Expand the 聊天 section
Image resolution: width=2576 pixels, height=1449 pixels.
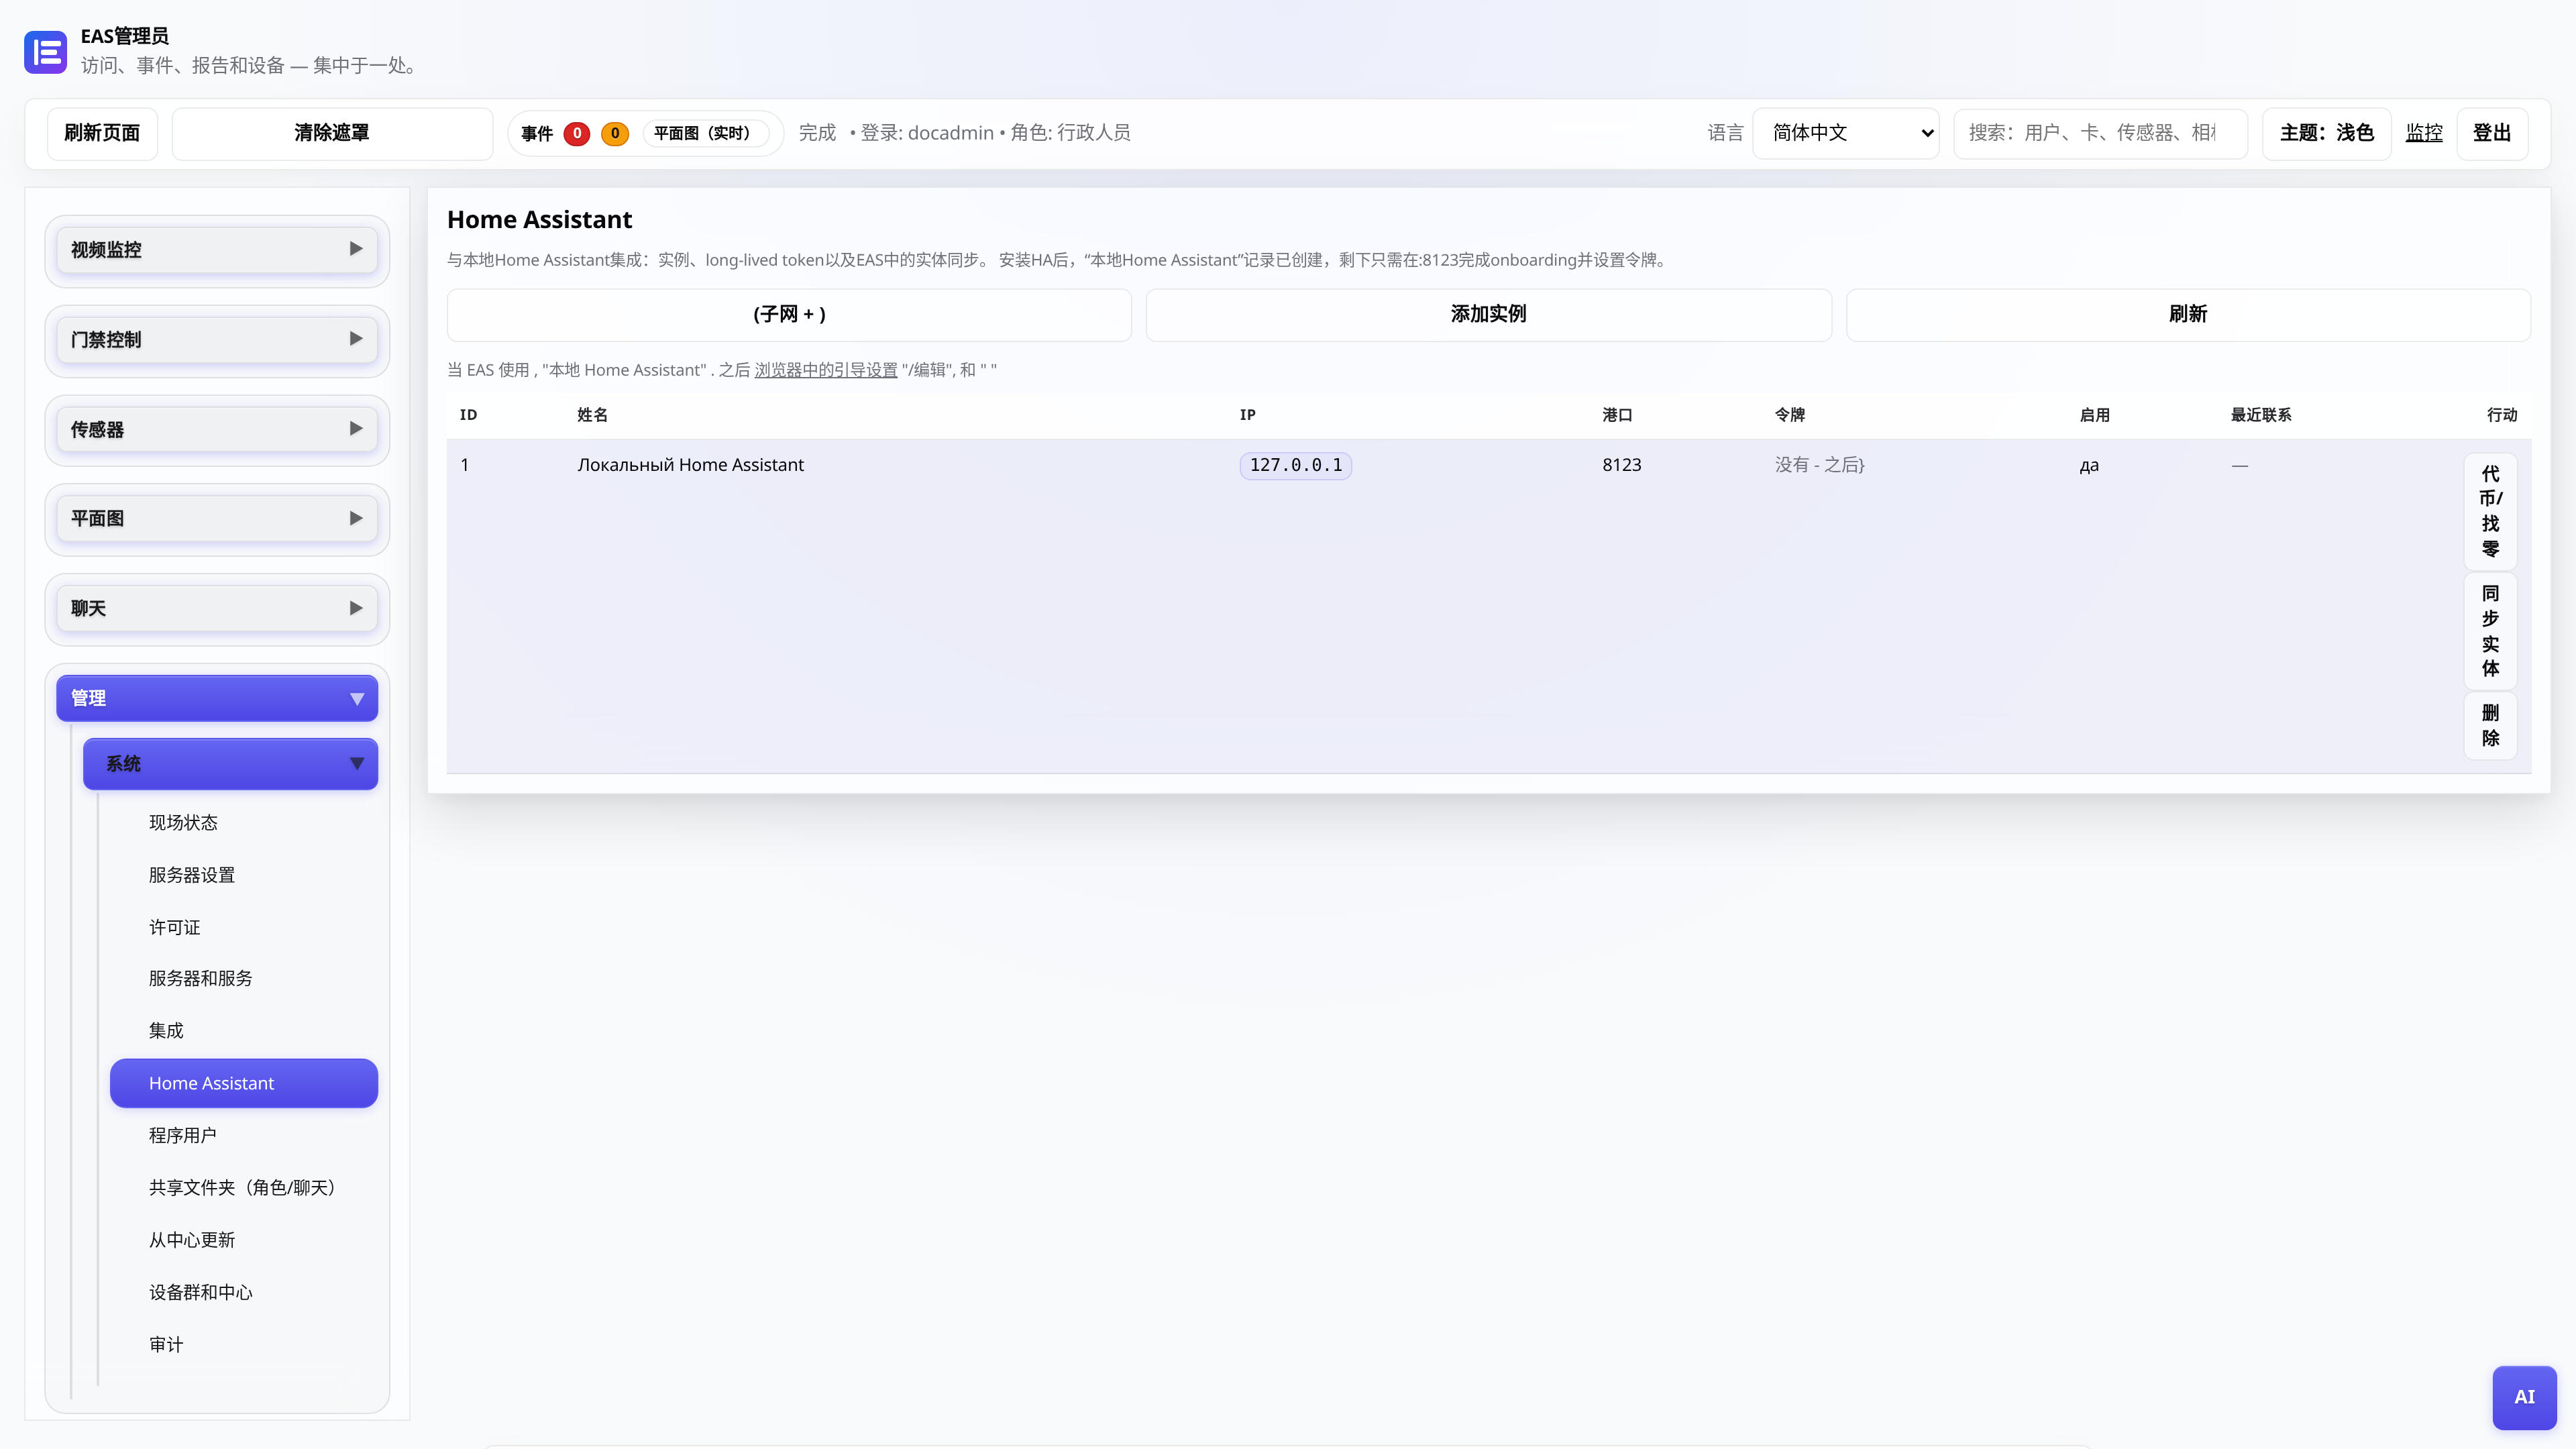(217, 608)
